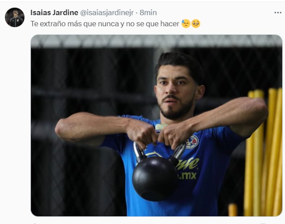Click the sweat-drop sad face emoji
285x224 pixels.
186,23
